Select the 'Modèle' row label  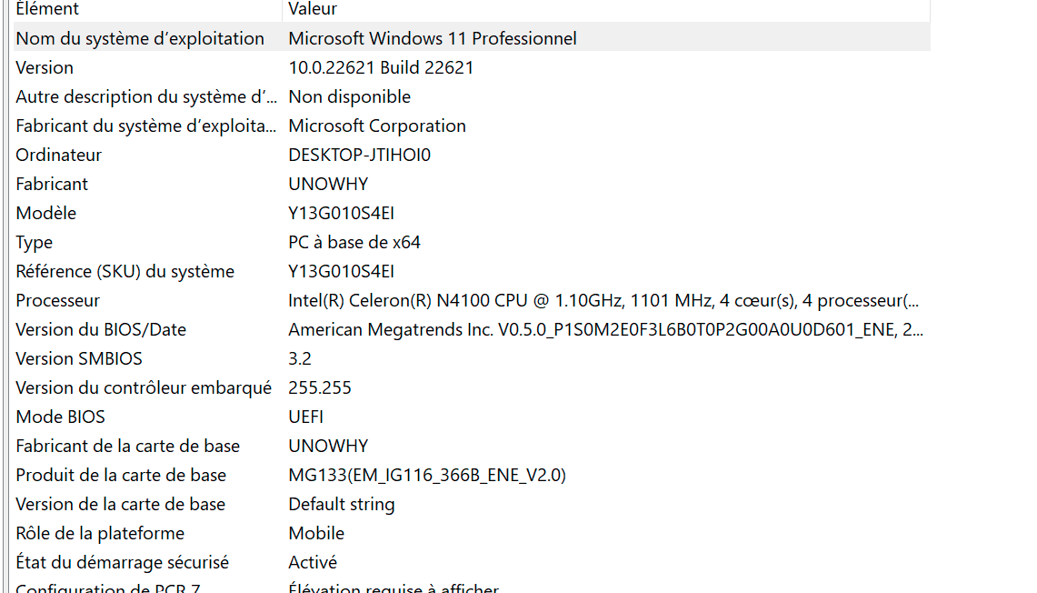pyautogui.click(x=46, y=213)
